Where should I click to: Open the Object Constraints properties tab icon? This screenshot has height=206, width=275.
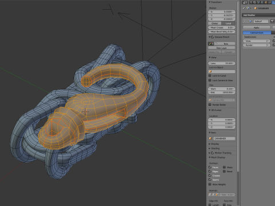269,2
